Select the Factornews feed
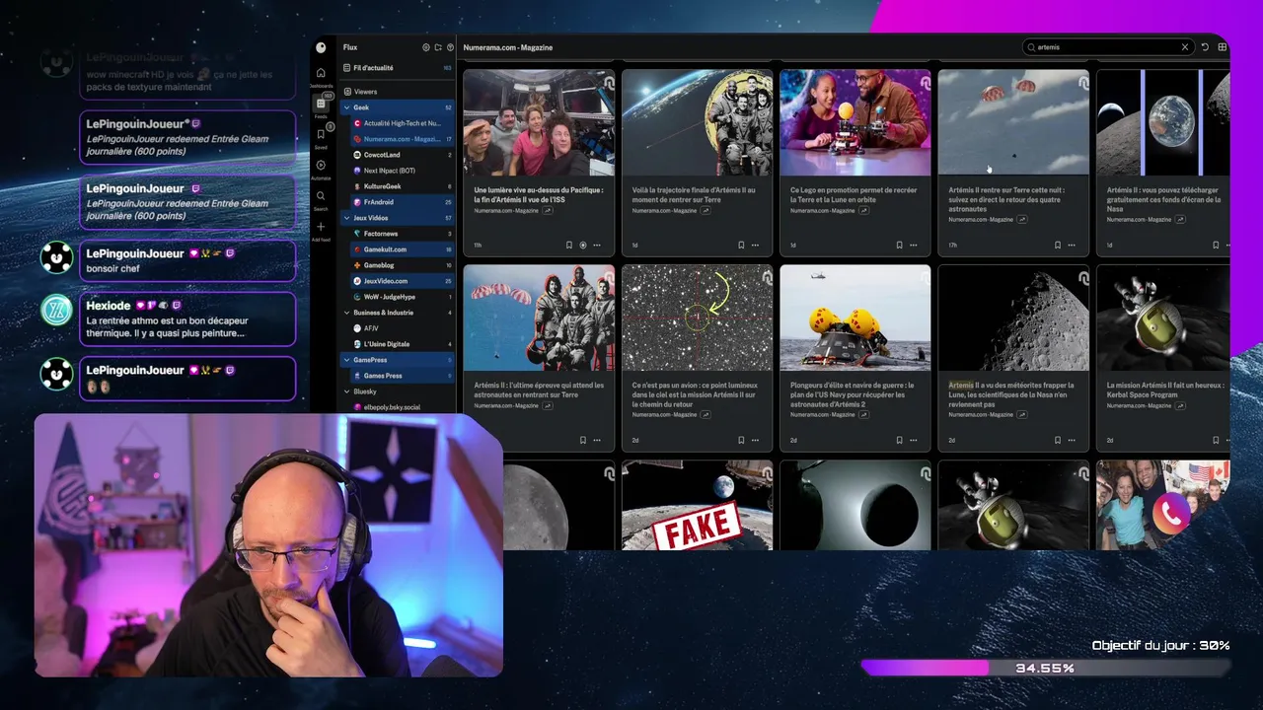 click(x=403, y=234)
